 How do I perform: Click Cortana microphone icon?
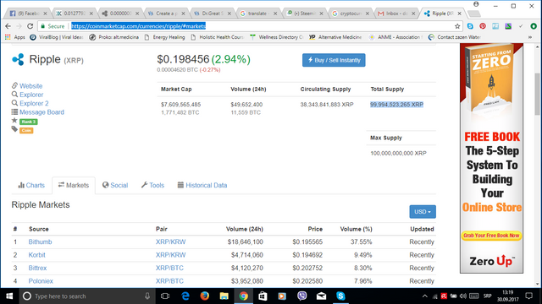147,296
